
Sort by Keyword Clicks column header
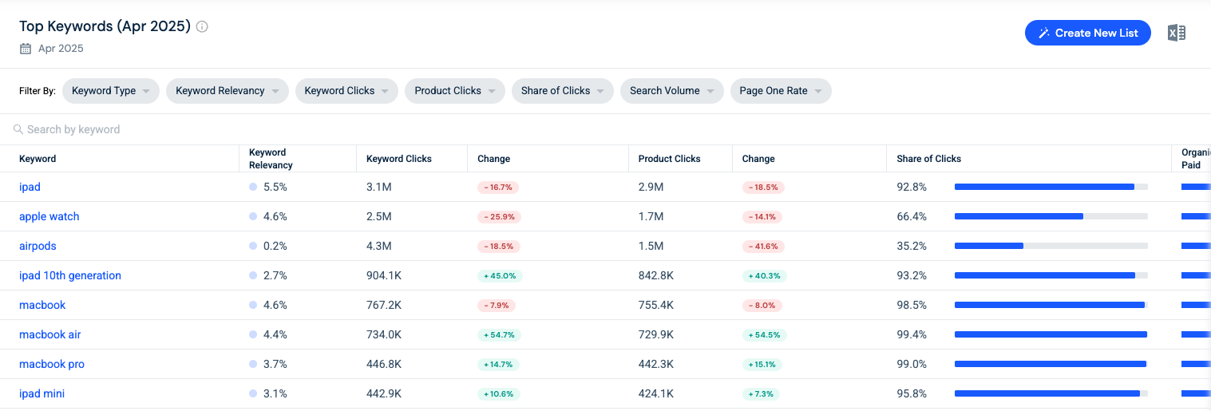399,159
